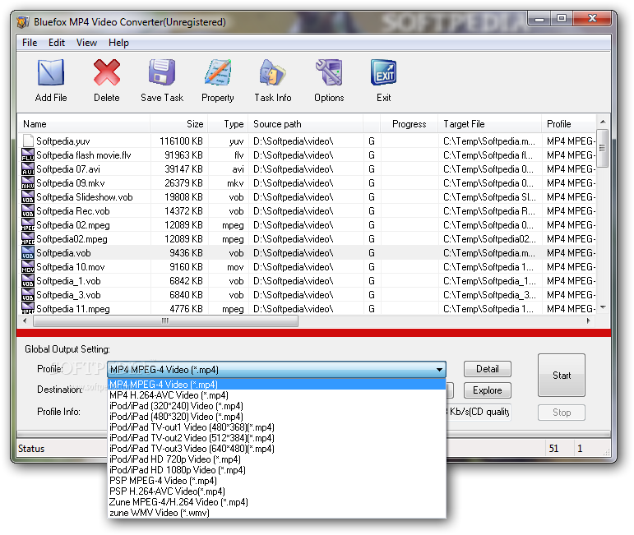Screen dimensions: 634x535
Task: Click the horizontal scrollbar thumb of file list
Action: pos(165,321)
